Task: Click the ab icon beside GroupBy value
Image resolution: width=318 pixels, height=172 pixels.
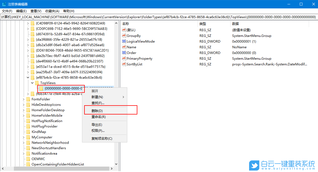Action: (125, 36)
